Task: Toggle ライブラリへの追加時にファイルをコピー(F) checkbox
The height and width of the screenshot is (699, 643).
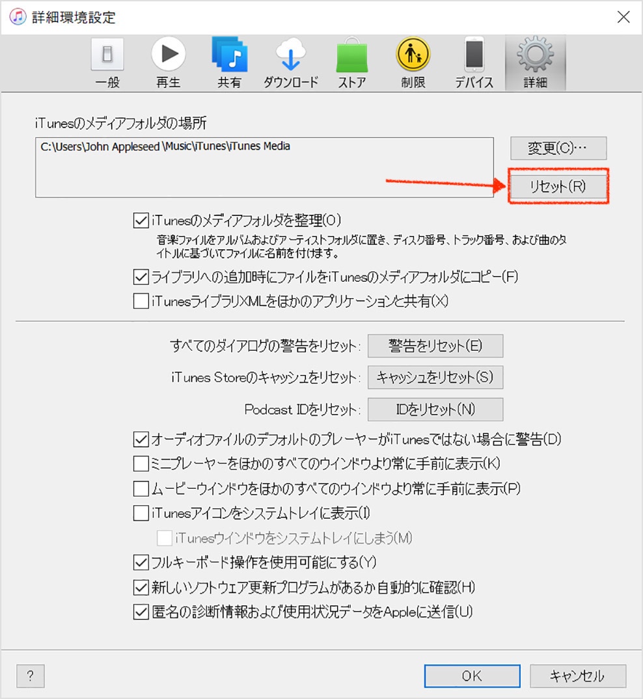Action: [141, 277]
